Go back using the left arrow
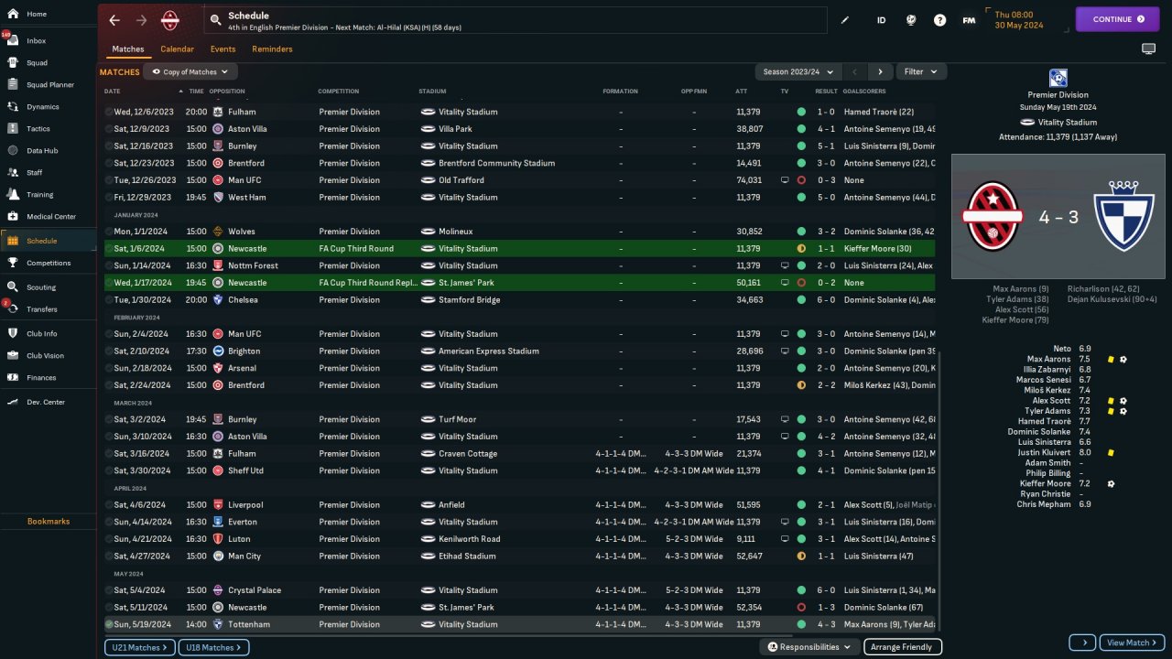 pyautogui.click(x=114, y=20)
